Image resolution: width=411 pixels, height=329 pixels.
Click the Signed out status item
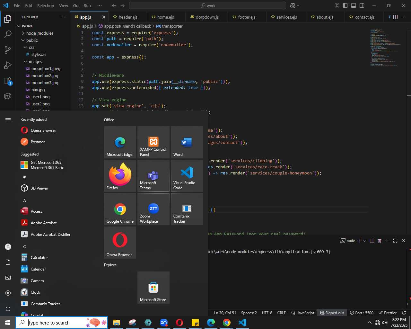(332, 313)
